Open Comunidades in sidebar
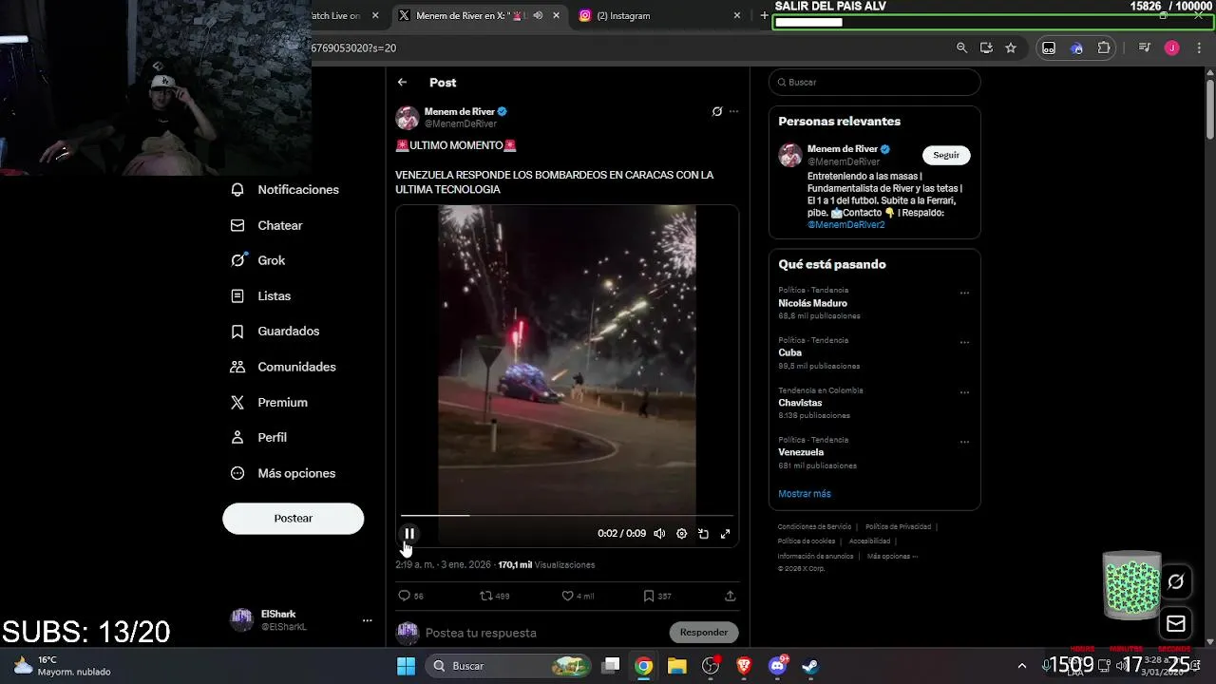 pyautogui.click(x=283, y=367)
